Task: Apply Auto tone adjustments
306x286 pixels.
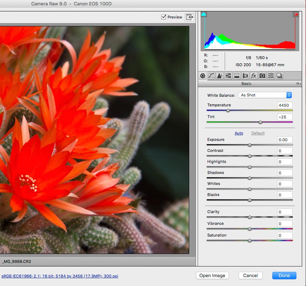Action: coord(239,133)
